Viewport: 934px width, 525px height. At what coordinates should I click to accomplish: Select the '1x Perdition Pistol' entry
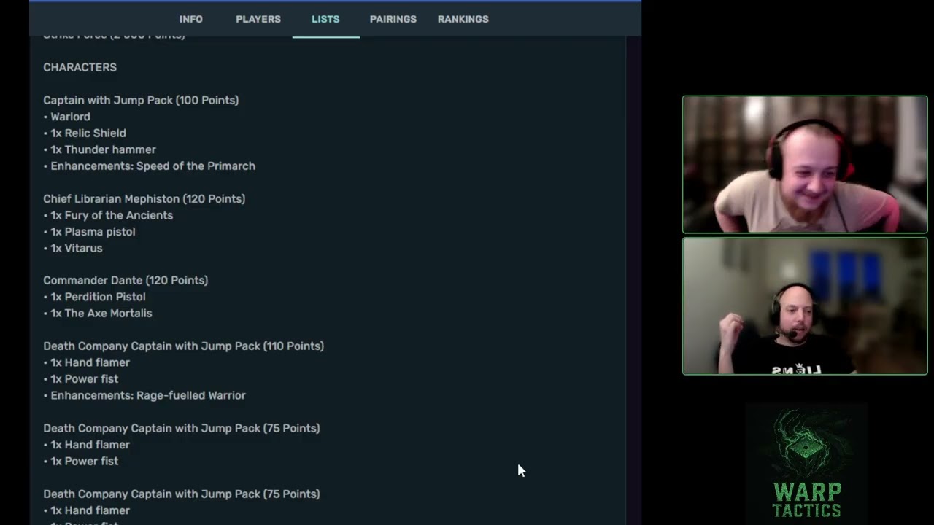click(95, 297)
